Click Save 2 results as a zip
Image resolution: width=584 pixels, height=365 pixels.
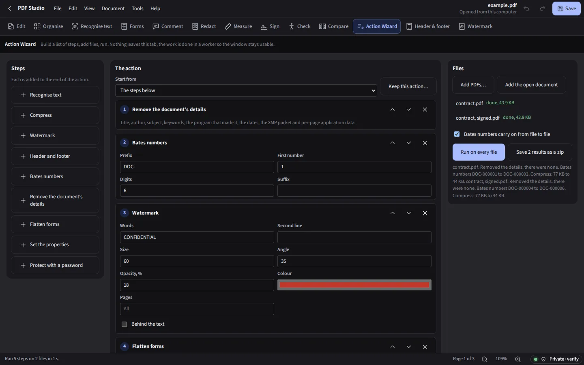click(540, 152)
